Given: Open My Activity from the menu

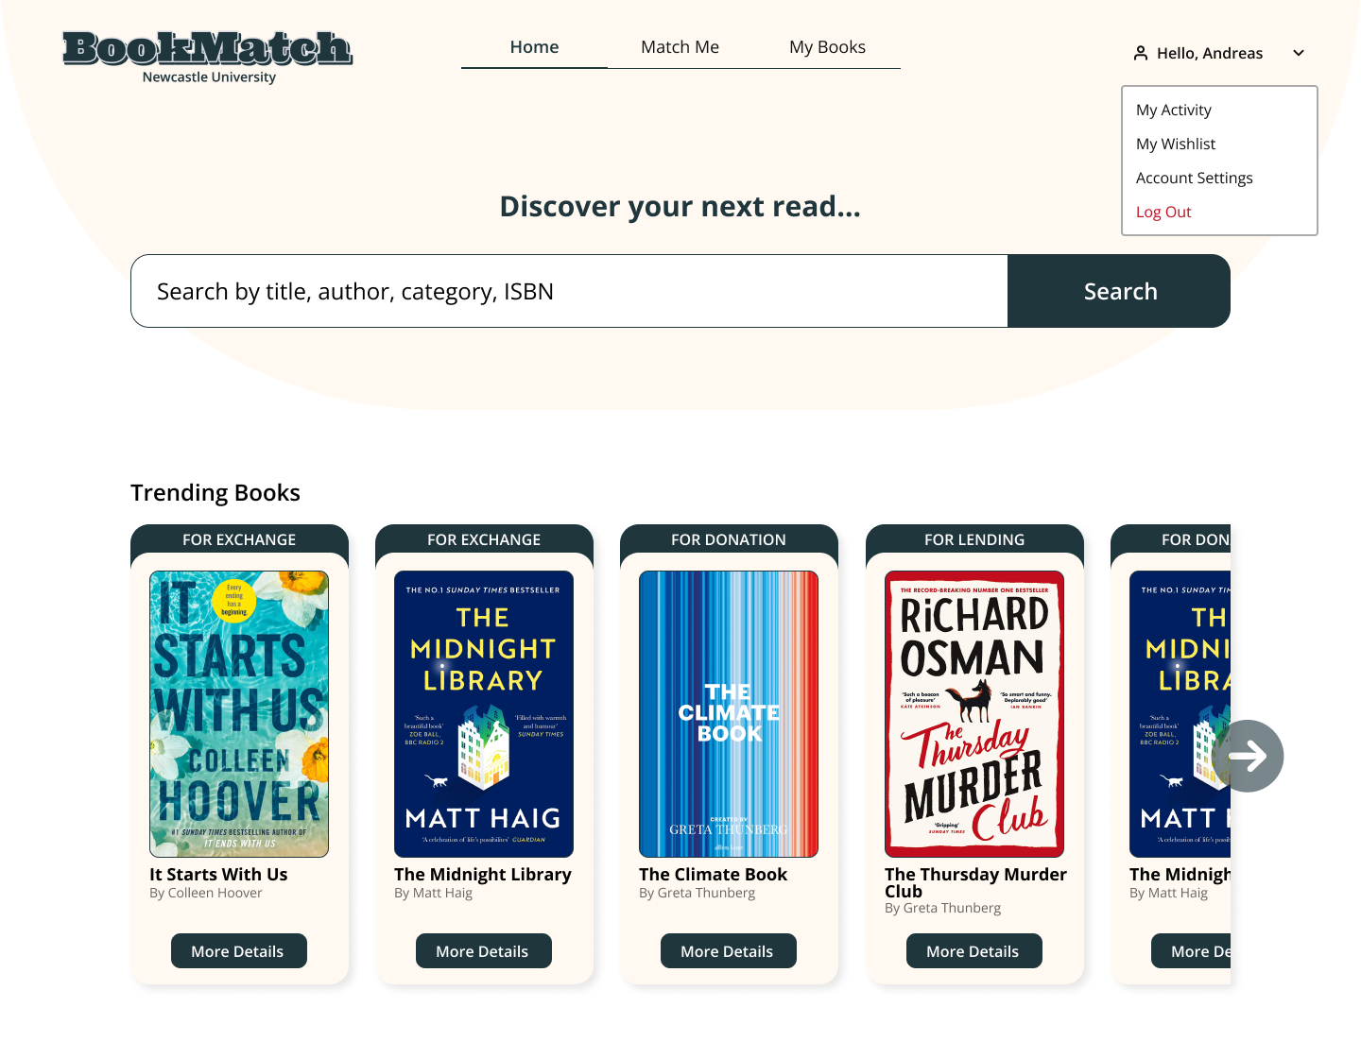Looking at the screenshot, I should (x=1174, y=110).
